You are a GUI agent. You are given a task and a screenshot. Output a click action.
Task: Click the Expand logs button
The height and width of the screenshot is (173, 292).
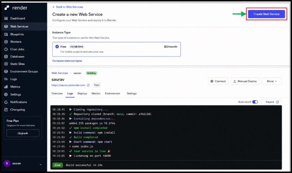click(272, 102)
